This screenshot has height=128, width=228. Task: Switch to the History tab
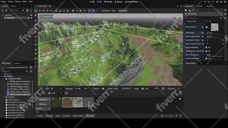tap(17, 63)
